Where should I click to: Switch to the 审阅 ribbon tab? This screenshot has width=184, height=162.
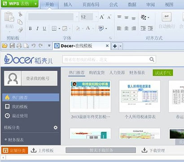coord(150,4)
